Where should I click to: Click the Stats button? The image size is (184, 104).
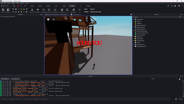pyautogui.click(x=86, y=9)
